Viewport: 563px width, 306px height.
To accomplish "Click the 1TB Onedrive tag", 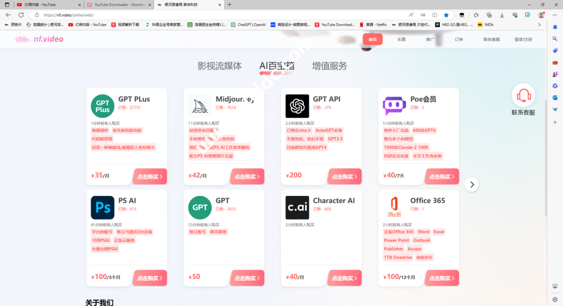I will pyautogui.click(x=398, y=257).
